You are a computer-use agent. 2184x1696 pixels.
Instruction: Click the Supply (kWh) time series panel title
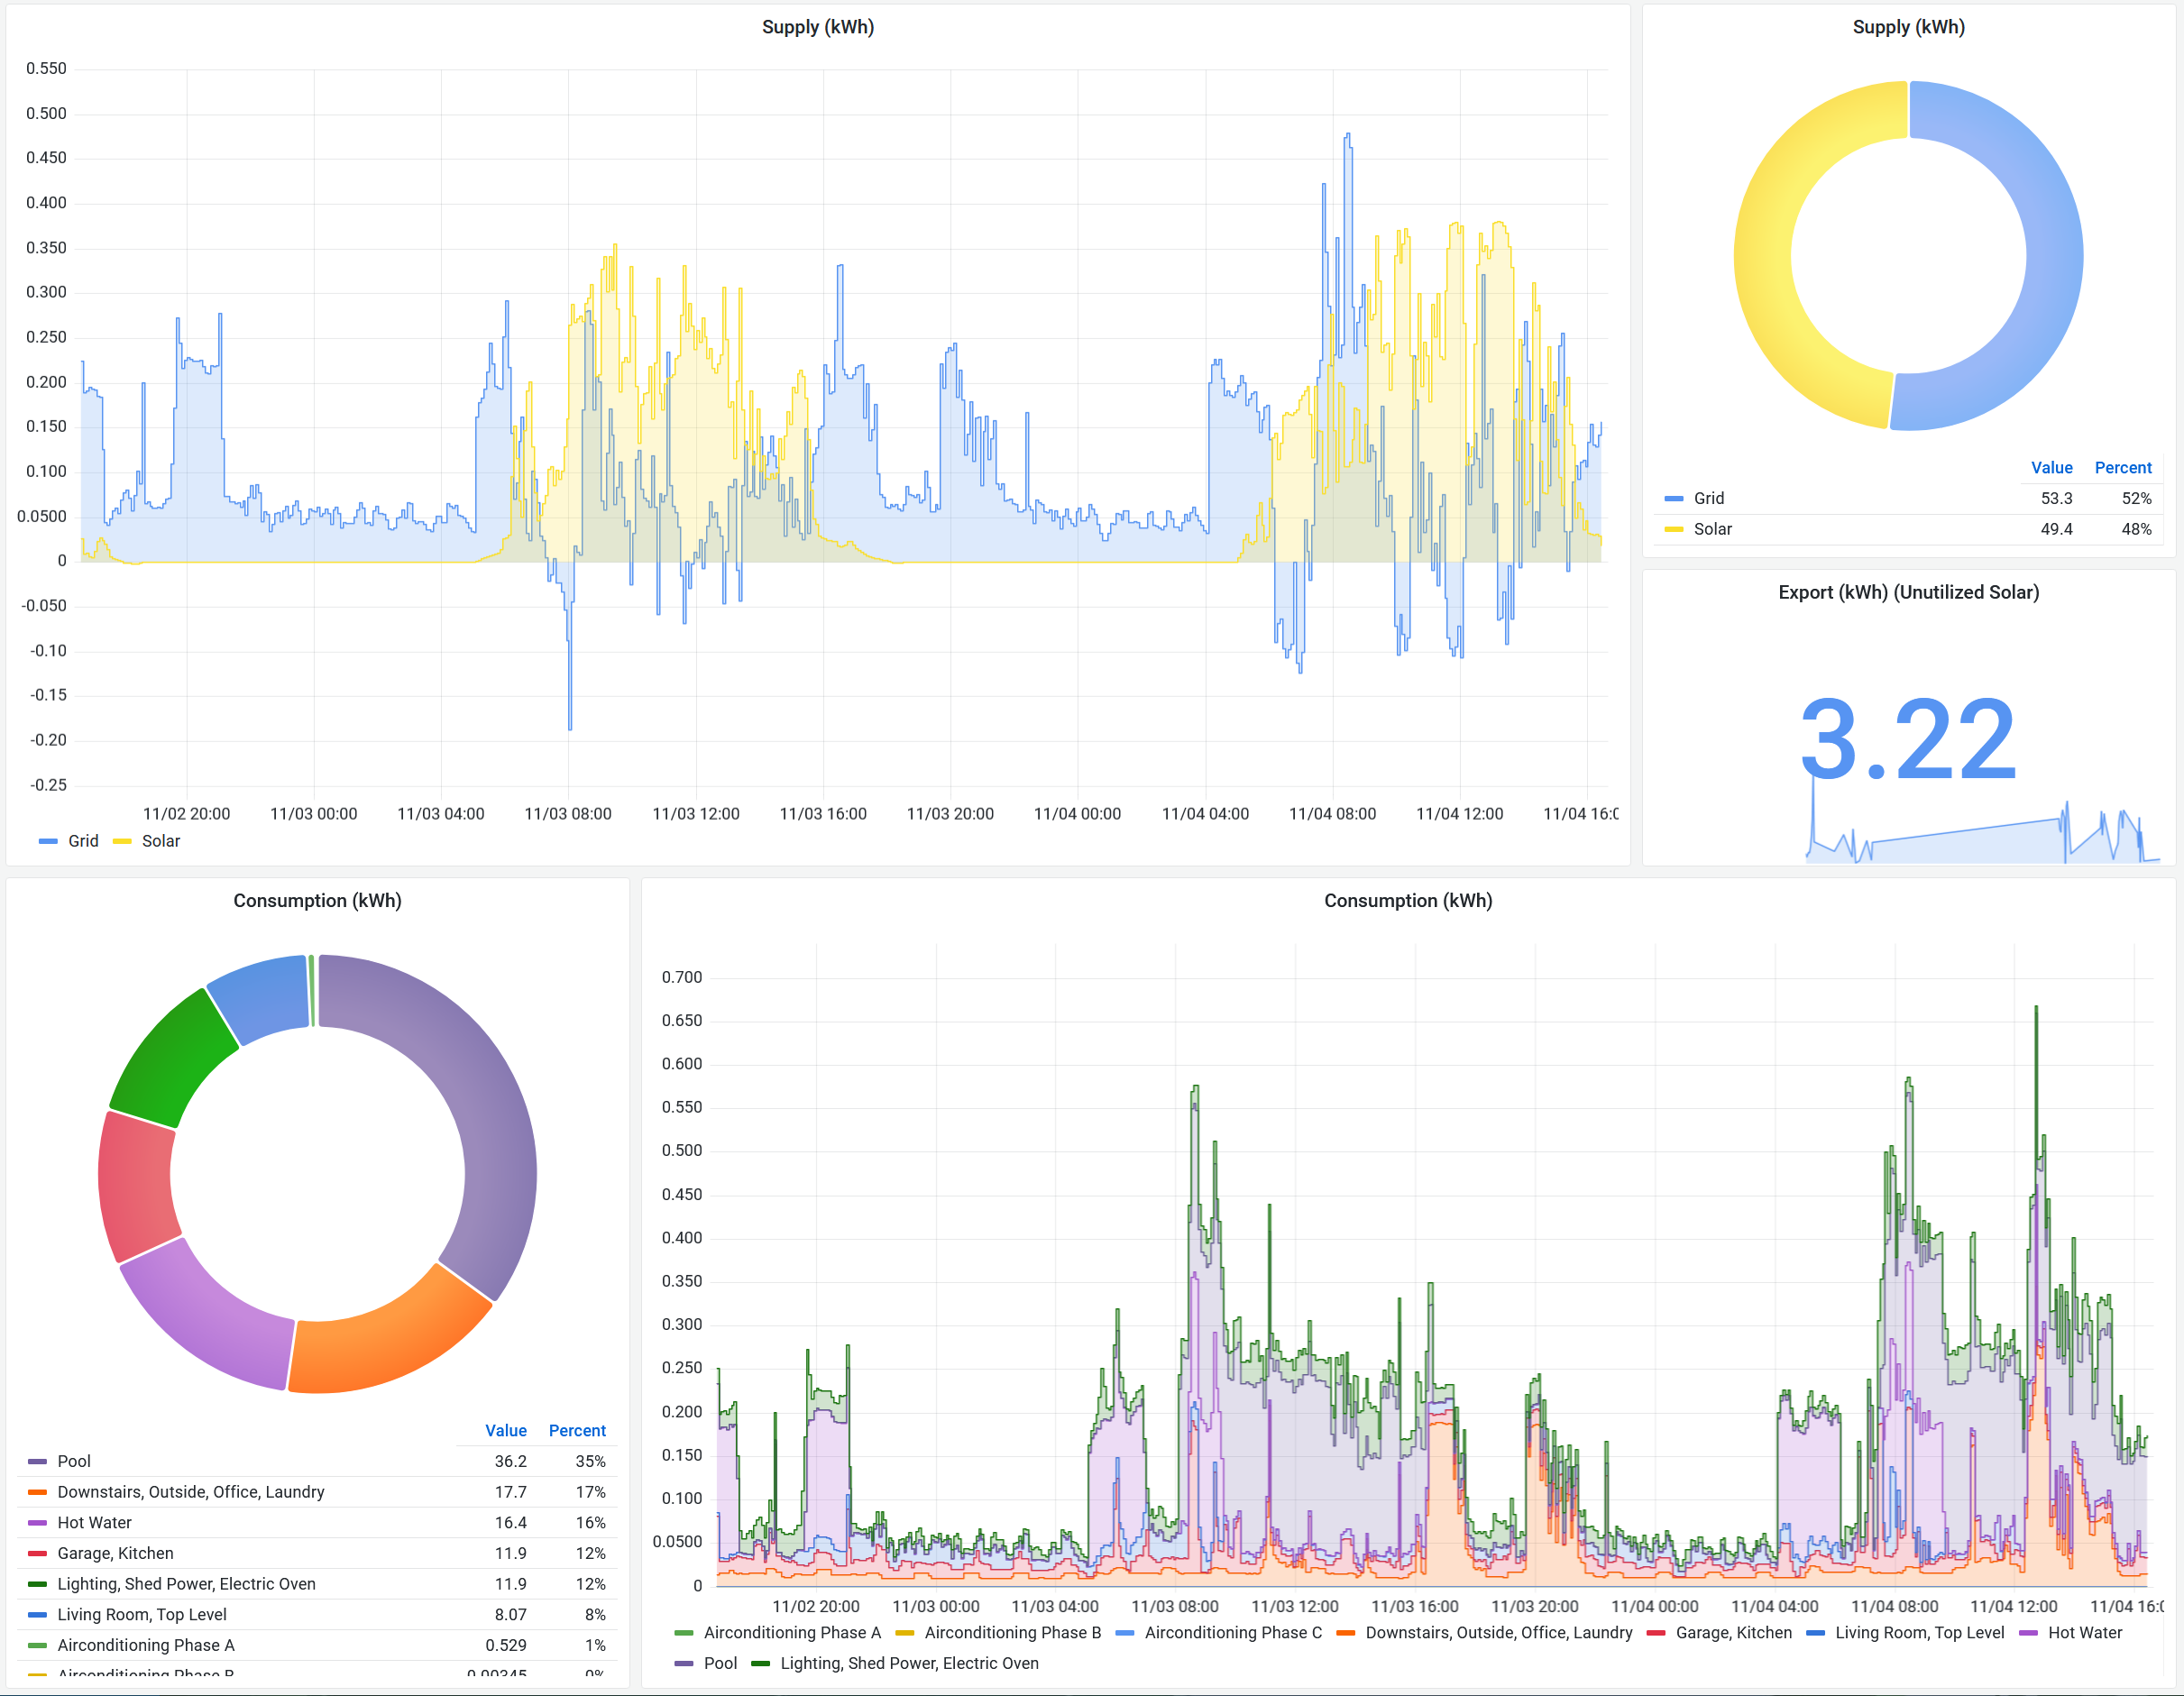pos(817,27)
